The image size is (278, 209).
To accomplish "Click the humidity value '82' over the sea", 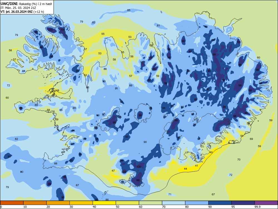I will (16, 139).
